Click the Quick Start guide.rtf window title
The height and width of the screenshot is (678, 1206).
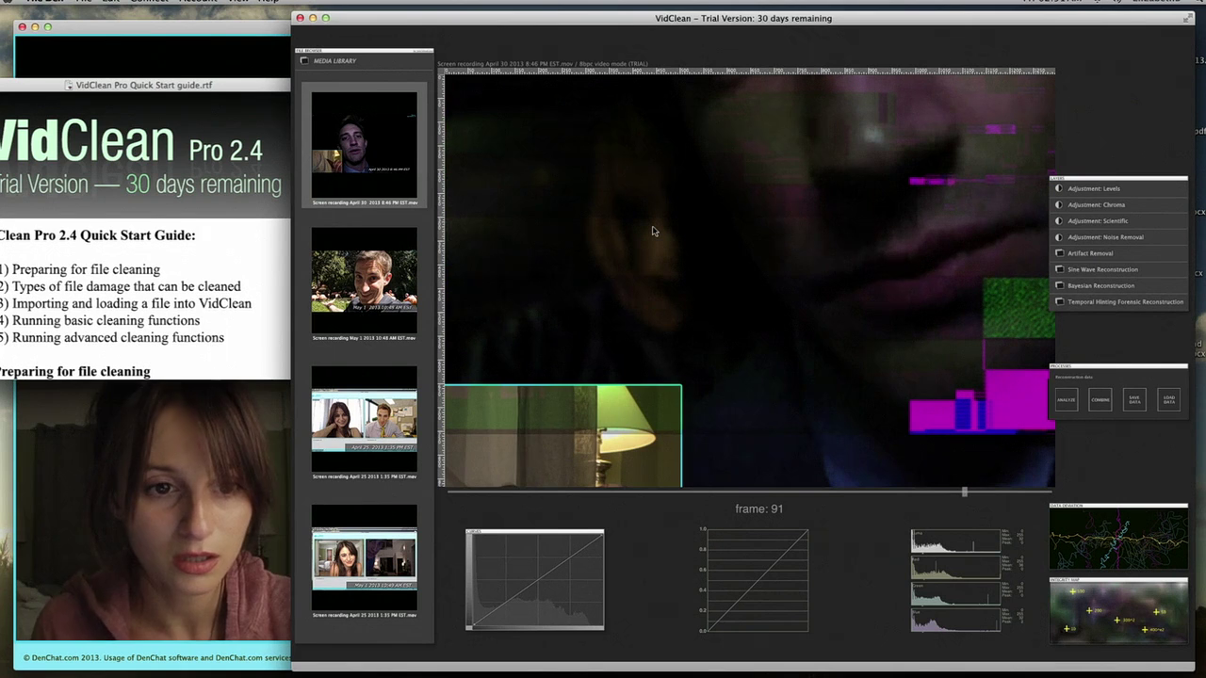click(143, 85)
